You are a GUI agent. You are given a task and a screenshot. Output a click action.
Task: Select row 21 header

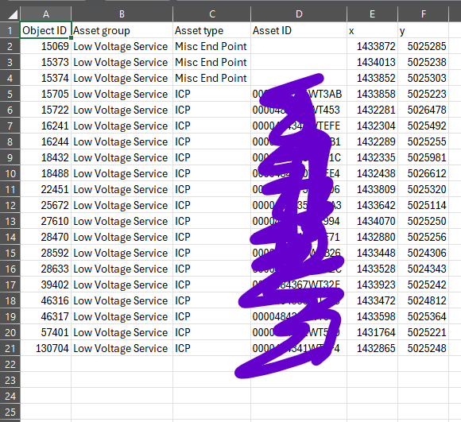click(10, 348)
